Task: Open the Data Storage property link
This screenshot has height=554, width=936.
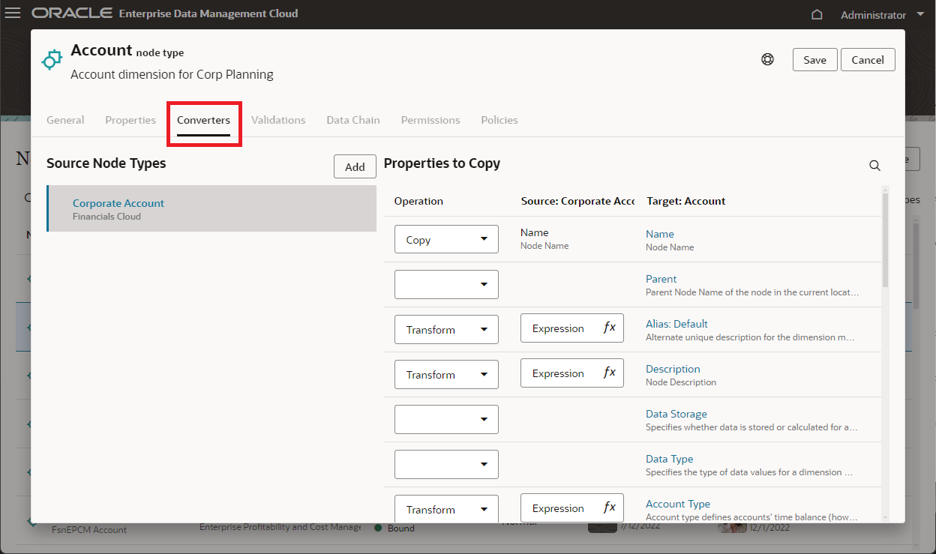Action: click(x=676, y=414)
